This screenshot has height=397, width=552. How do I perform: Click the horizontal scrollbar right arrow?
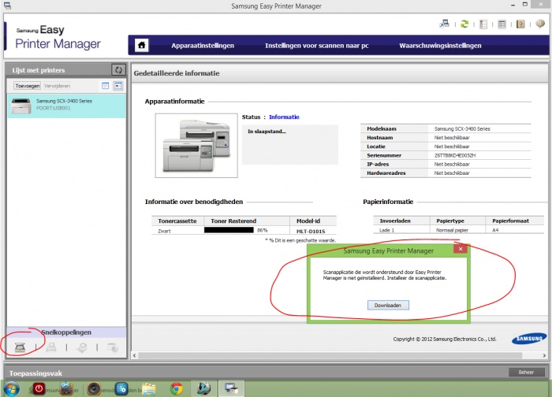[545, 355]
